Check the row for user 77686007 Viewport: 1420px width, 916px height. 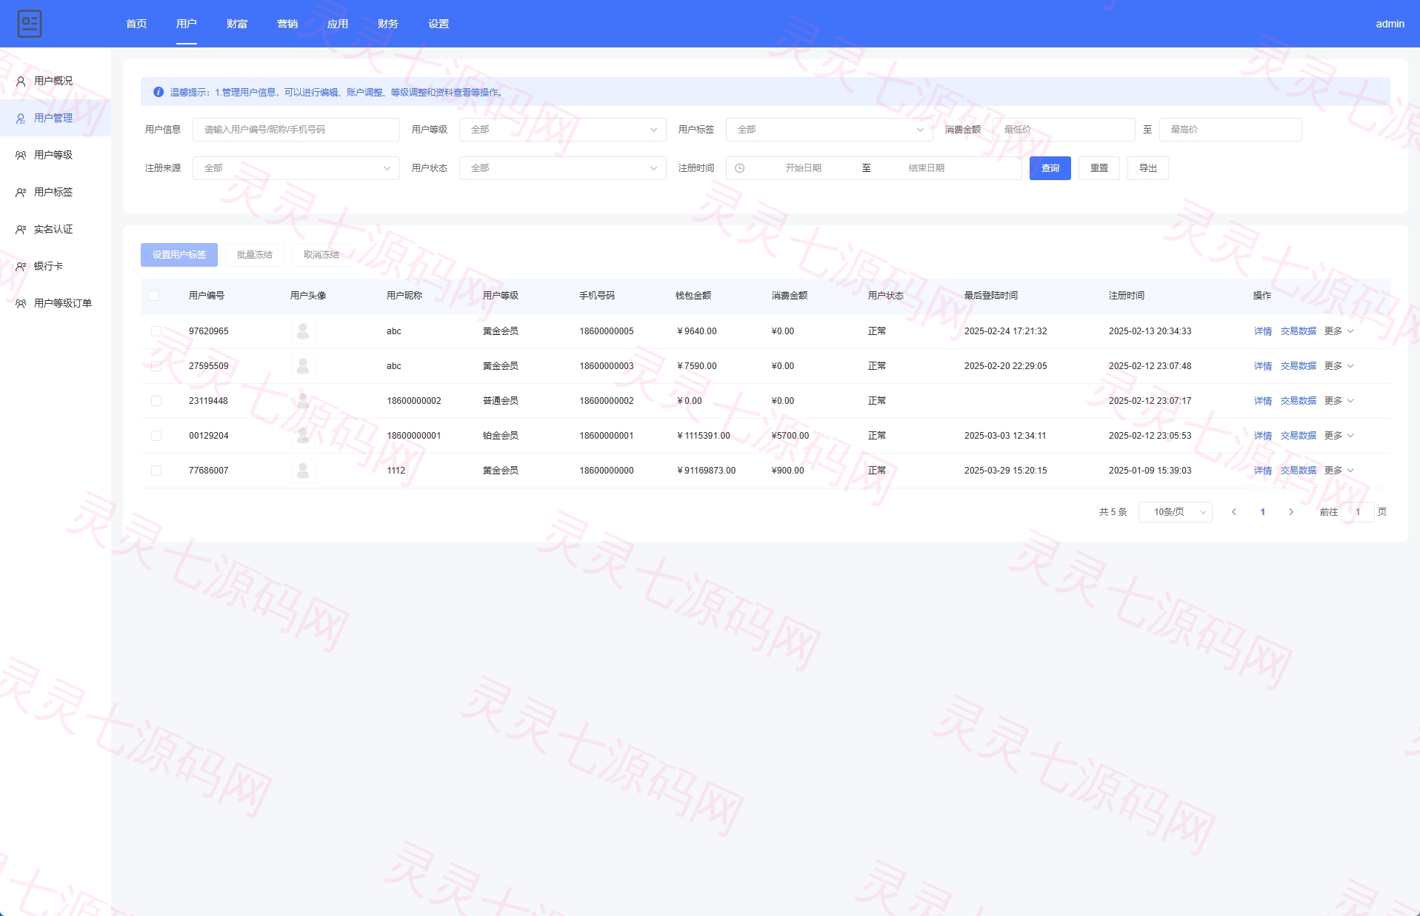pyautogui.click(x=156, y=471)
